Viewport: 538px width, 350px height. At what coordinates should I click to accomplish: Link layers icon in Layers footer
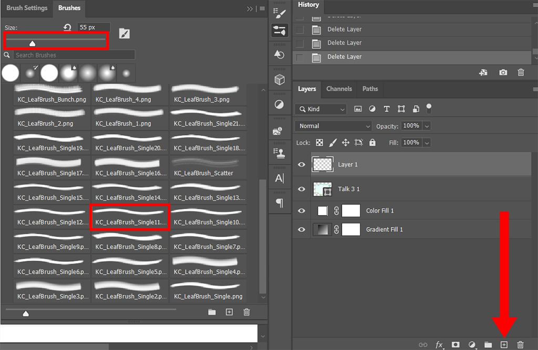[x=423, y=345]
